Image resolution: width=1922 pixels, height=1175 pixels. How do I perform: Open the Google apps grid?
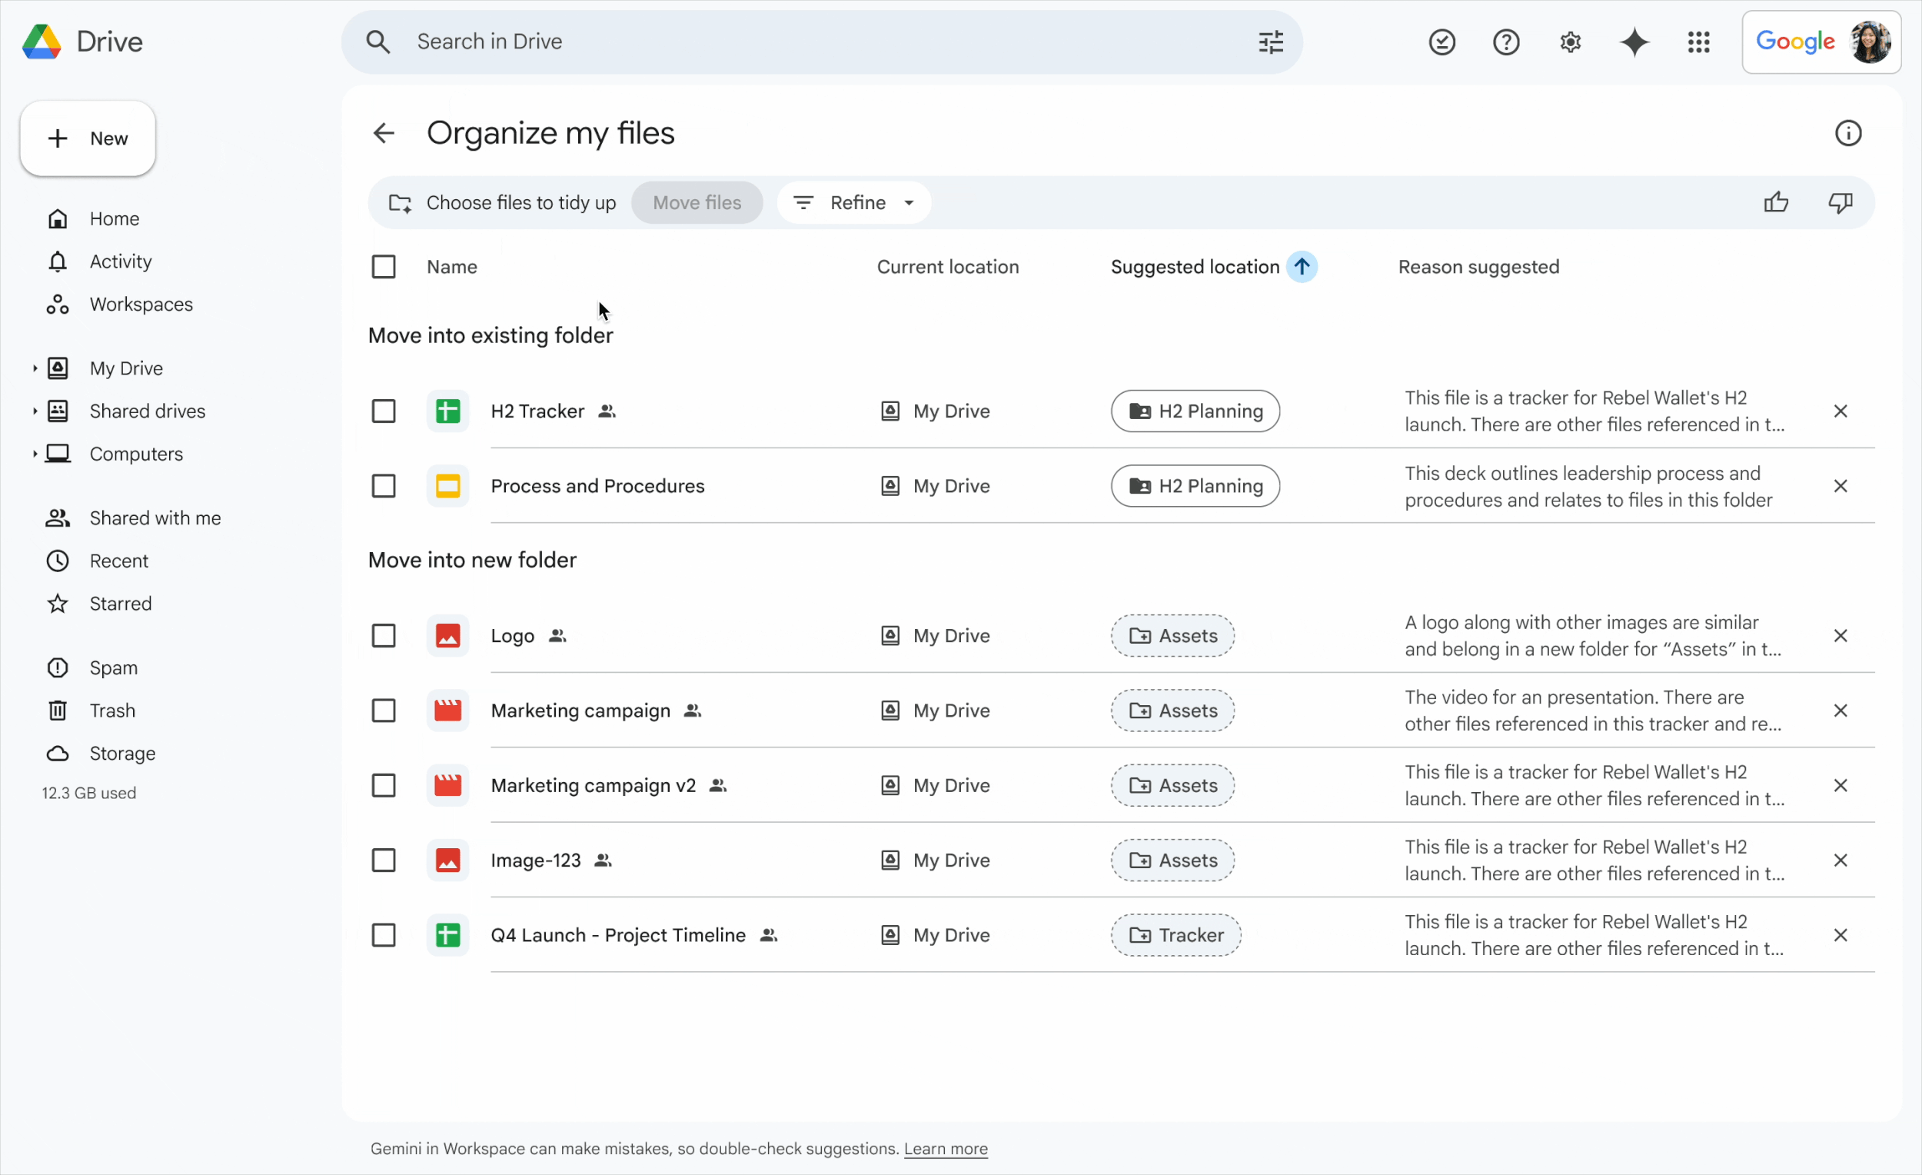pos(1698,42)
